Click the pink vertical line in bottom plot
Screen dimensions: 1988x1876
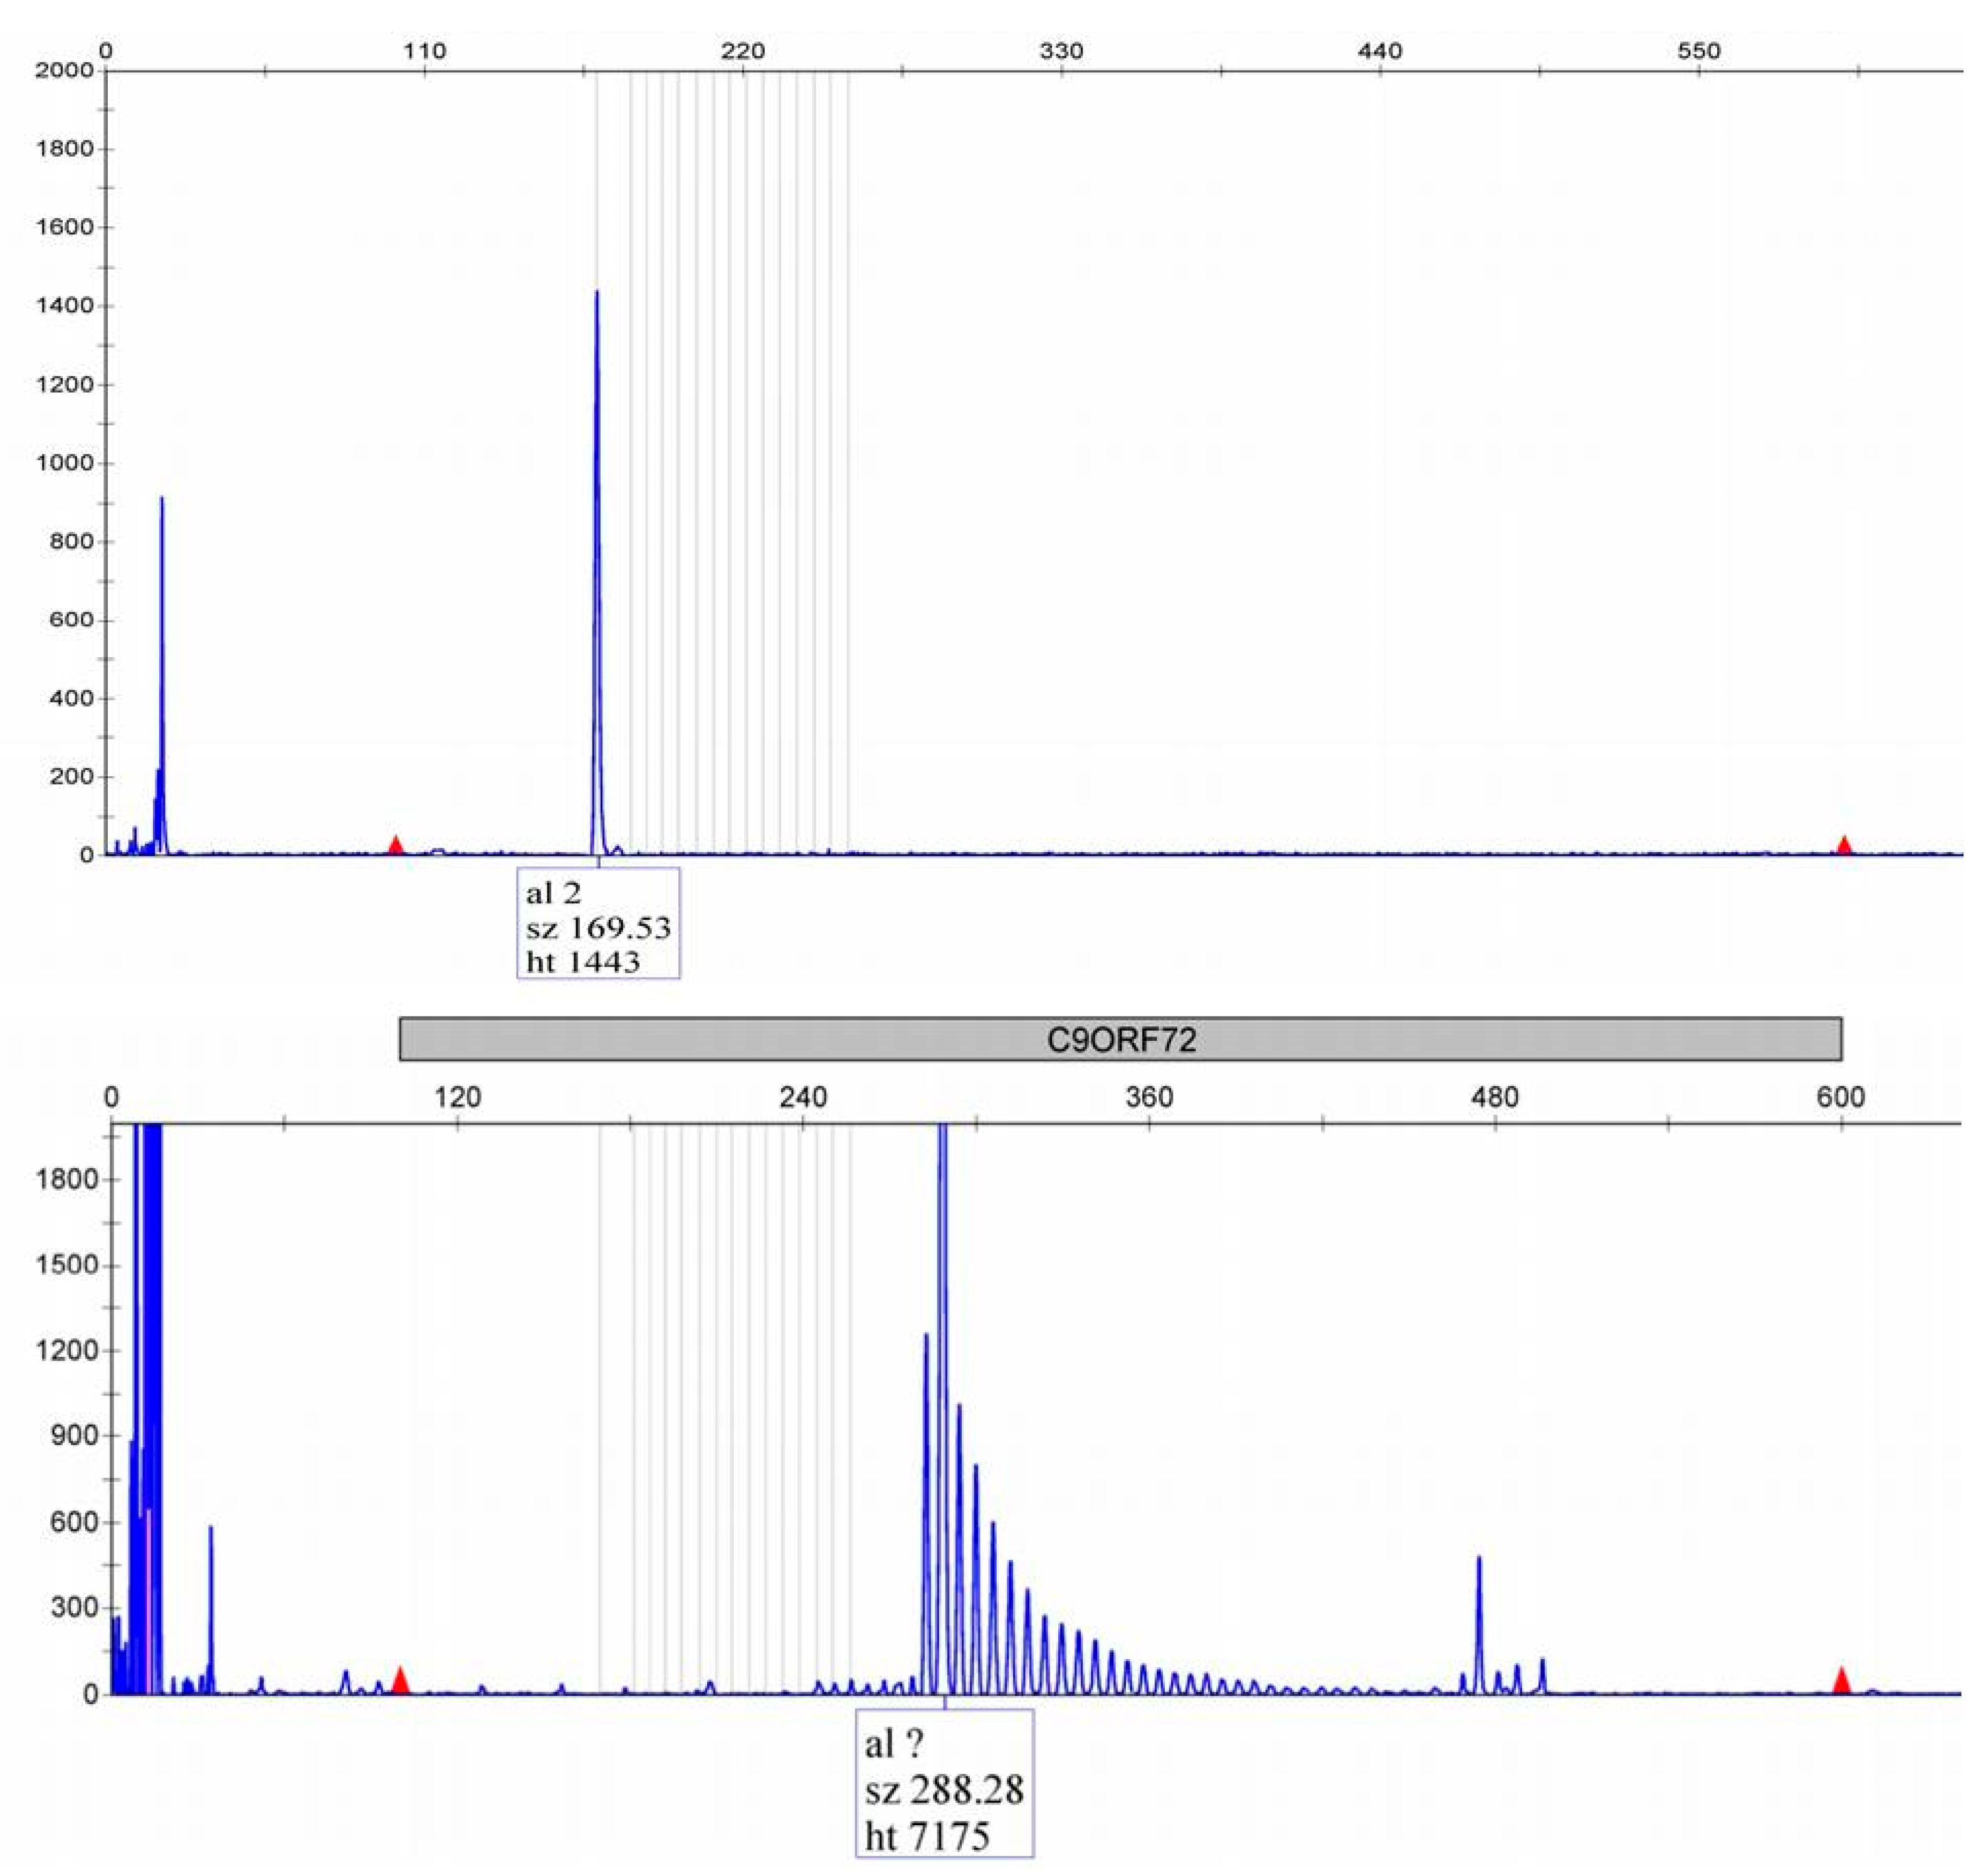pyautogui.click(x=148, y=1600)
